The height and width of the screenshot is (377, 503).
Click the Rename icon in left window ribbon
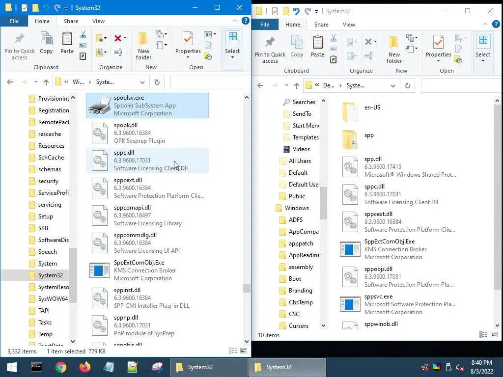[x=118, y=52]
